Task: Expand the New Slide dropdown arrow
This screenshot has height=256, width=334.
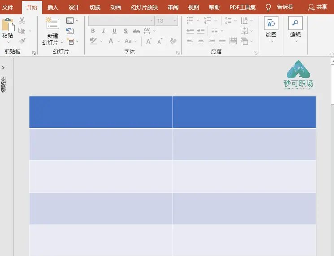Action: coord(62,42)
